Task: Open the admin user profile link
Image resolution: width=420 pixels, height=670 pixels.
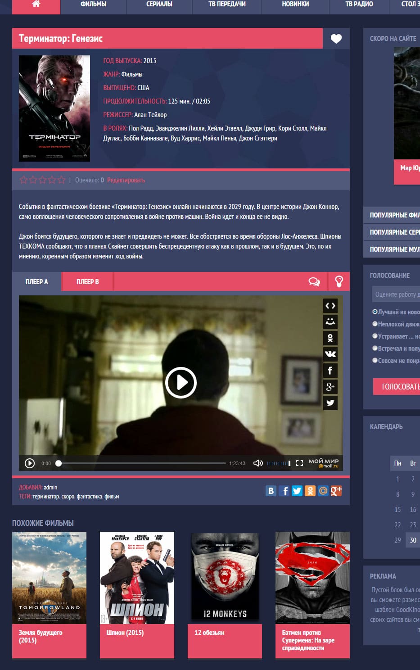Action: 50,487
